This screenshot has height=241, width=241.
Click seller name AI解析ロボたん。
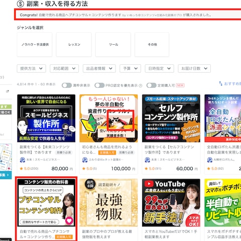point(224,160)
